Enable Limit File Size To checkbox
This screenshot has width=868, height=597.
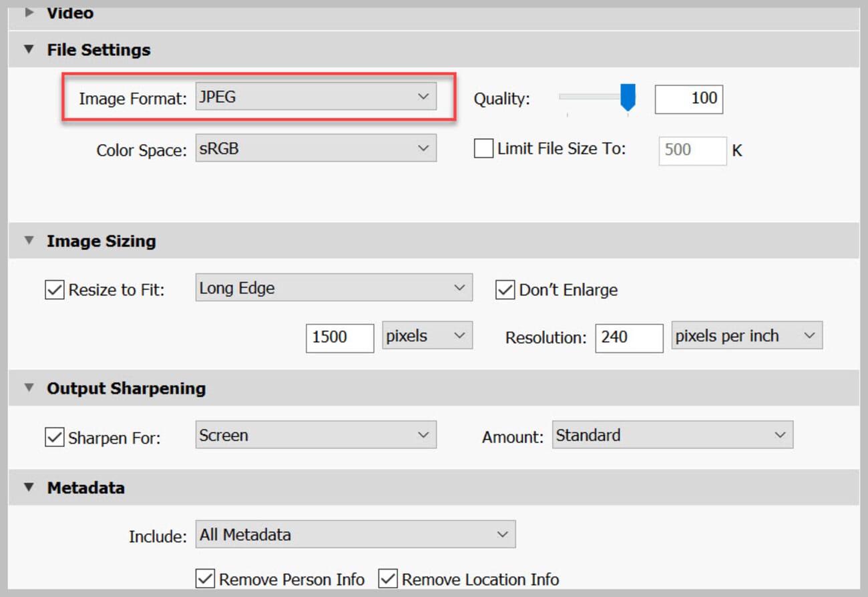483,149
